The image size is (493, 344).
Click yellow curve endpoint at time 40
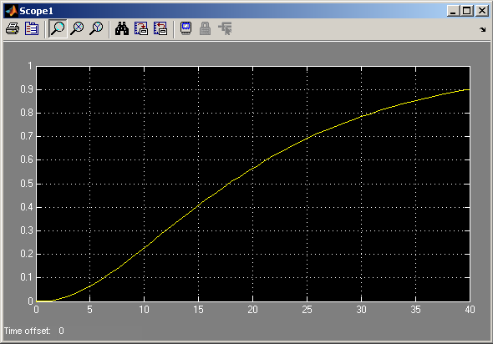pos(469,90)
